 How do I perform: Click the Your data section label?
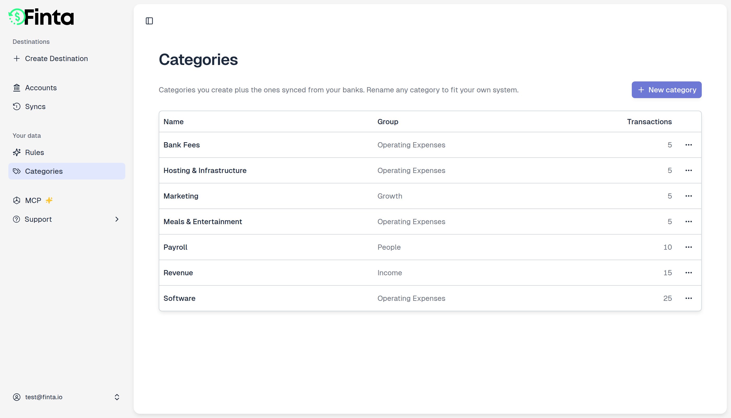[27, 135]
